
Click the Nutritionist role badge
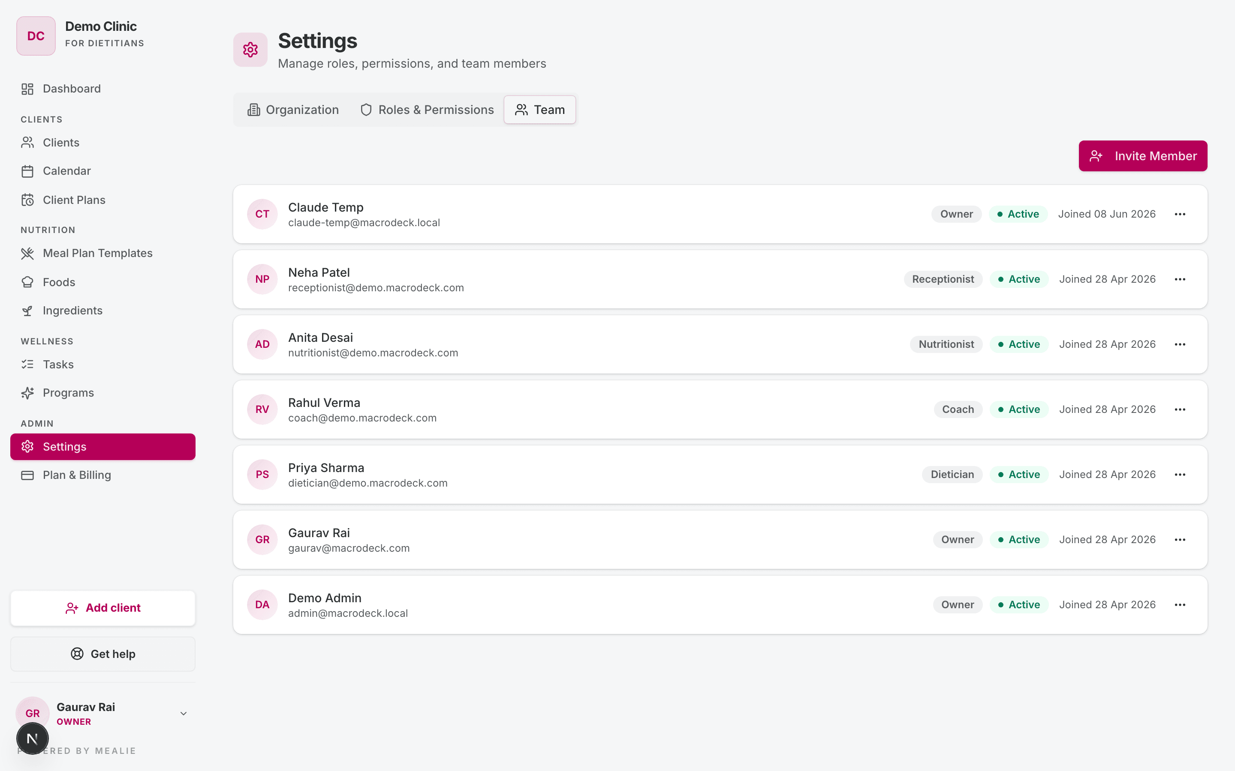[x=946, y=344]
